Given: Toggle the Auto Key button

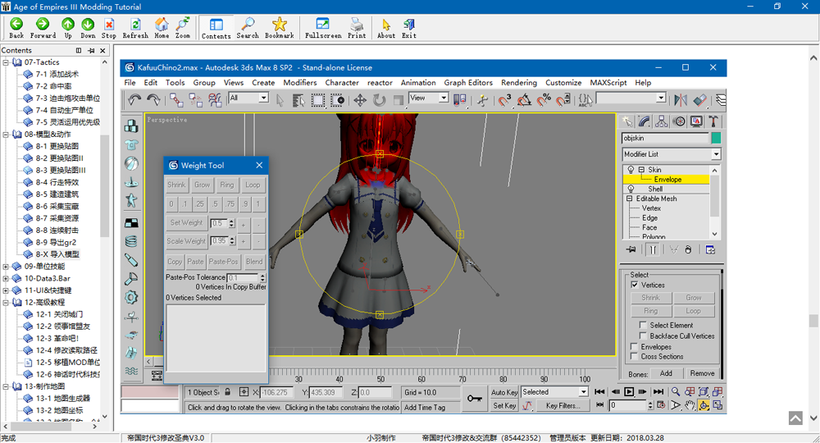Looking at the screenshot, I should point(504,392).
